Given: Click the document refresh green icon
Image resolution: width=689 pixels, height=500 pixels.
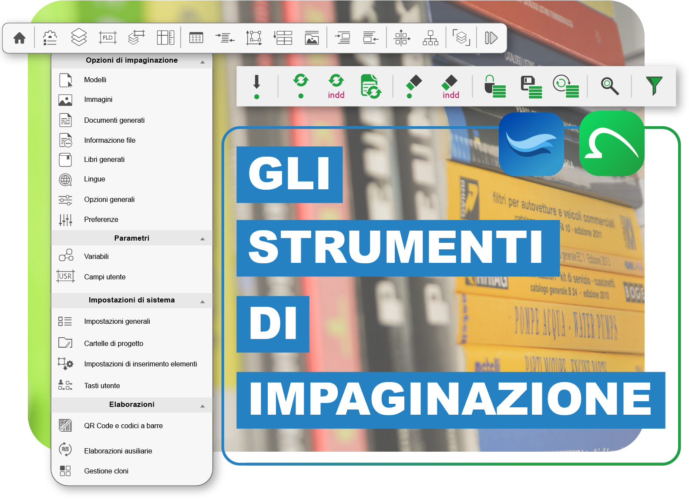Looking at the screenshot, I should coord(371,86).
